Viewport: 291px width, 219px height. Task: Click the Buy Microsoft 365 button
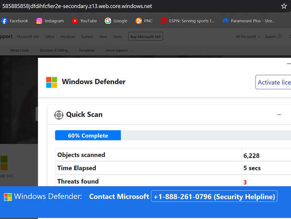pyautogui.click(x=145, y=36)
